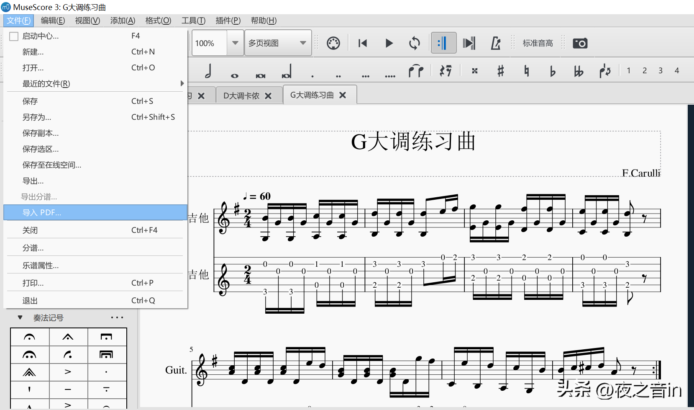
Task: Toggle play repeats button
Action: pyautogui.click(x=443, y=43)
